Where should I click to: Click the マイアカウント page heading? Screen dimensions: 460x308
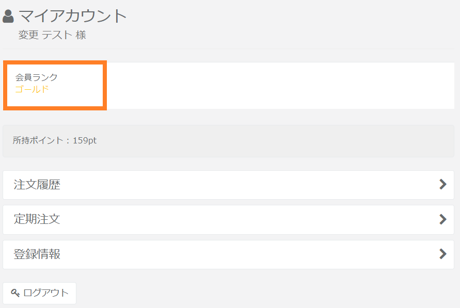(x=73, y=16)
